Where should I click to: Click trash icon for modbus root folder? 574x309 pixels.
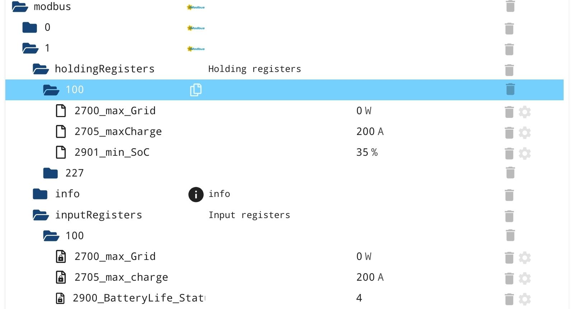pos(510,6)
